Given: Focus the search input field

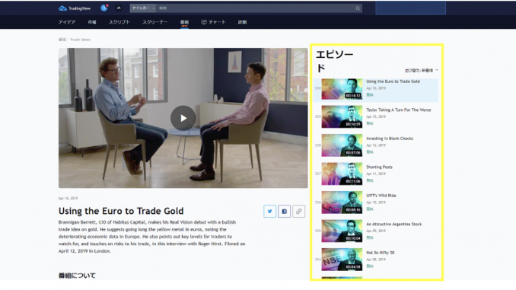Looking at the screenshot, I should (x=256, y=8).
